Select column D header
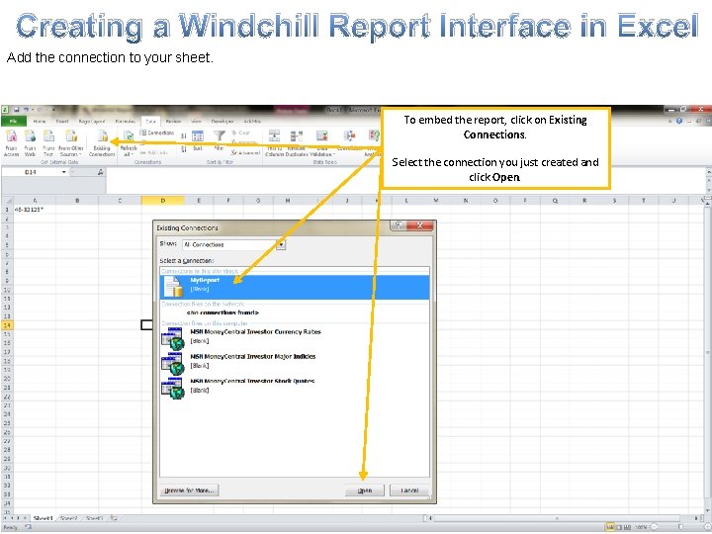The width and height of the screenshot is (712, 534). tap(162, 200)
